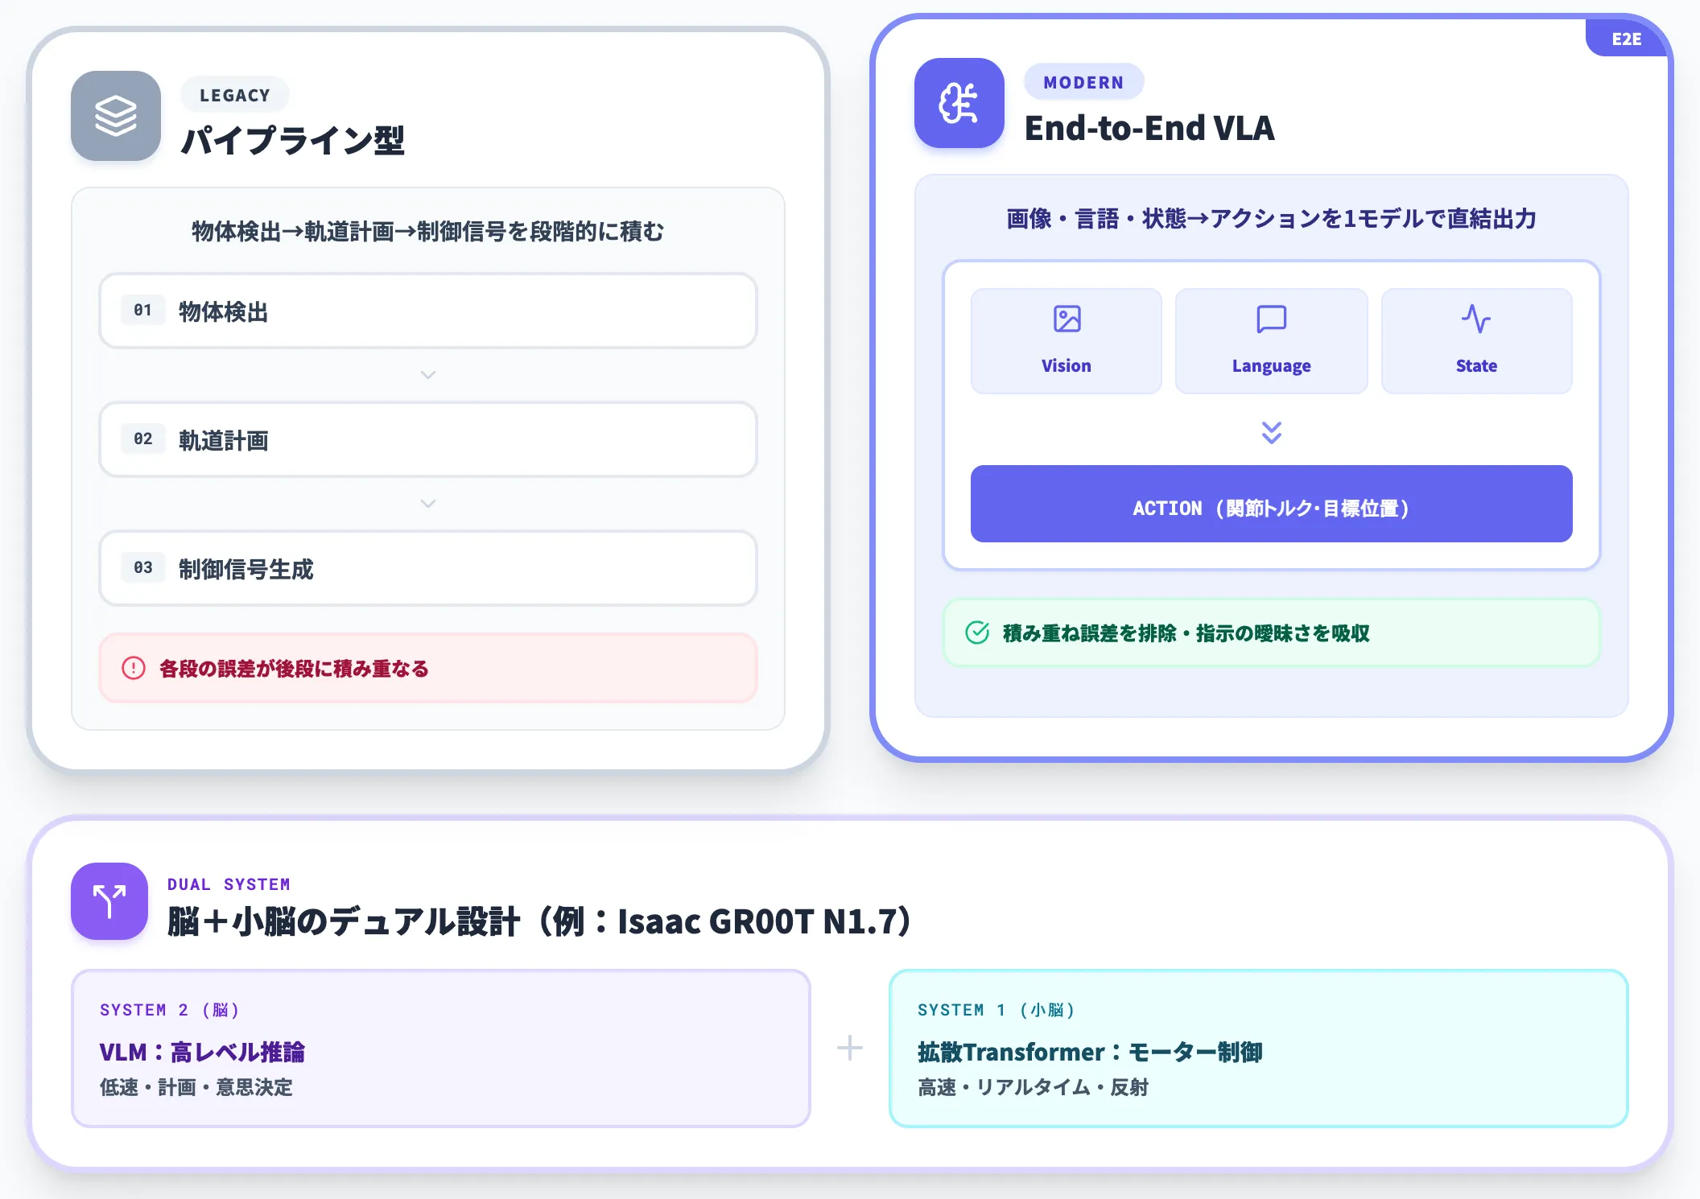Viewport: 1700px width, 1199px height.
Task: Click the subtitle 画像・言語・状態→アクション text
Action: [x=1271, y=219]
